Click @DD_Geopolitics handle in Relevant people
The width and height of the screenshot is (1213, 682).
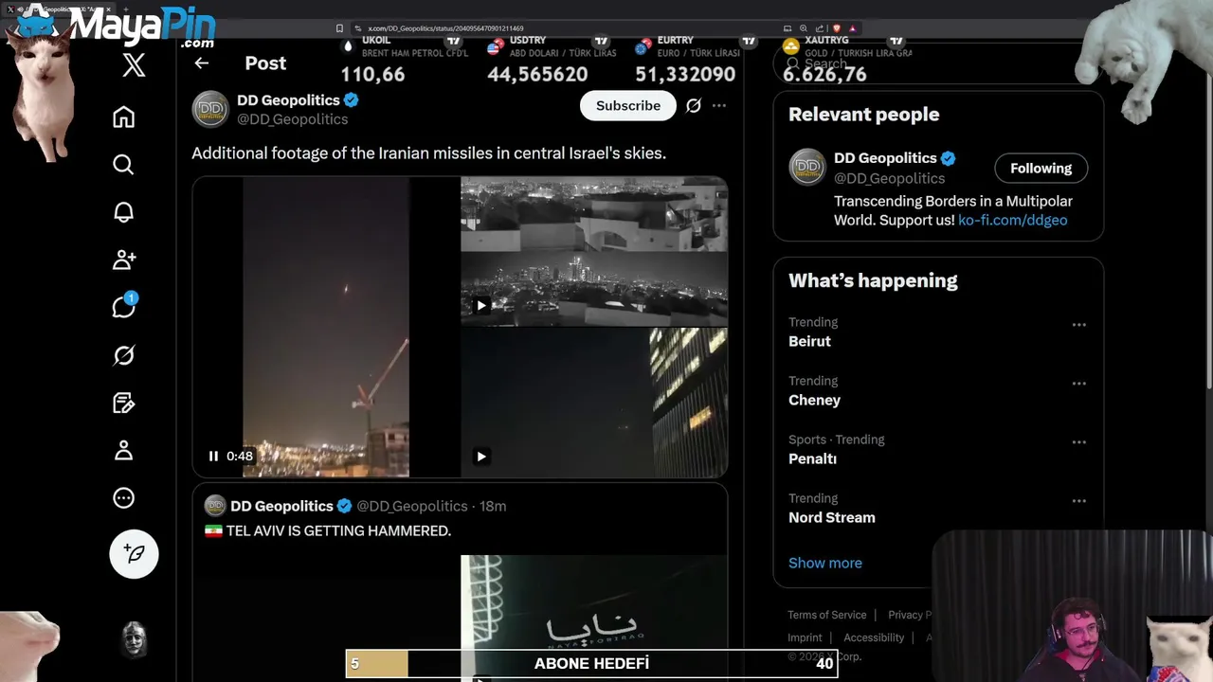tap(889, 178)
